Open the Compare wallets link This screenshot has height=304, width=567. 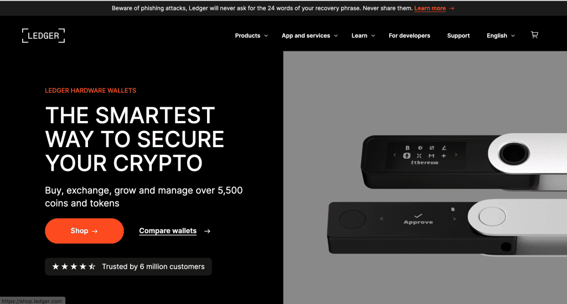pos(168,230)
